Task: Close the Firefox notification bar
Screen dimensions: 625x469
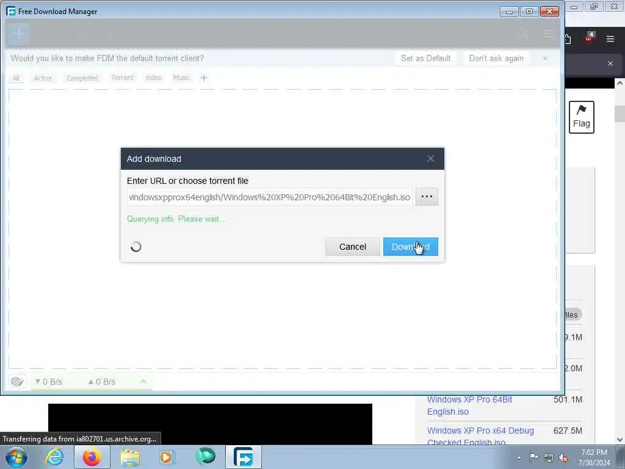Action: [610, 64]
